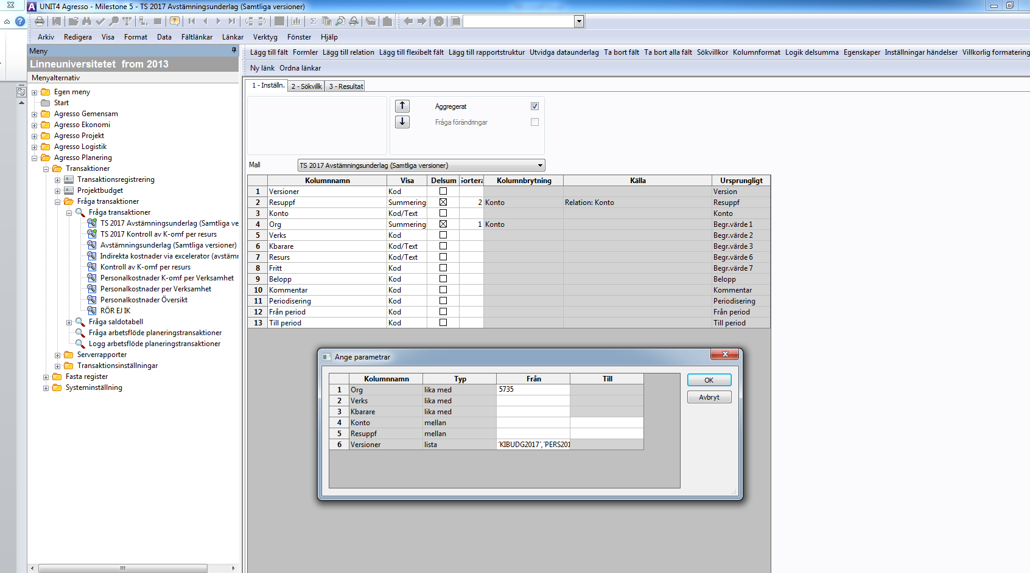Go to first record navigation arrow
Image resolution: width=1030 pixels, height=573 pixels.
coord(192,21)
